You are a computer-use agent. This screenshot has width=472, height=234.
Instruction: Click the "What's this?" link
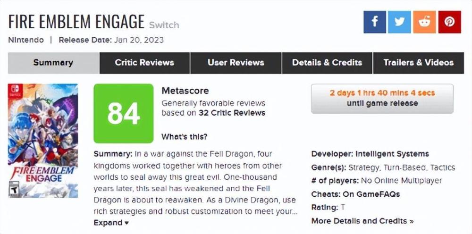coord(184,137)
